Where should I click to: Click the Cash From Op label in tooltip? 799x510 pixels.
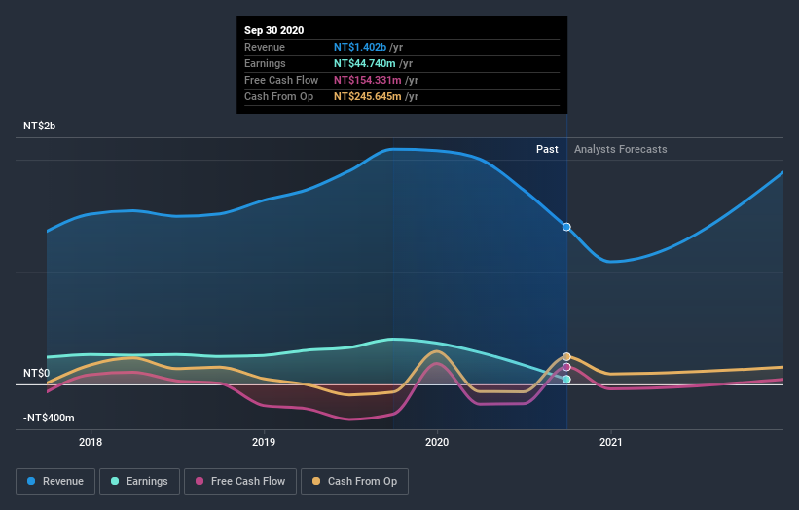pos(278,96)
